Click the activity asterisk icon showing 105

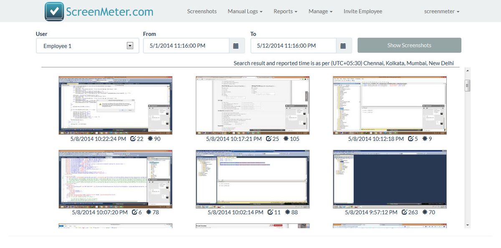pos(286,139)
